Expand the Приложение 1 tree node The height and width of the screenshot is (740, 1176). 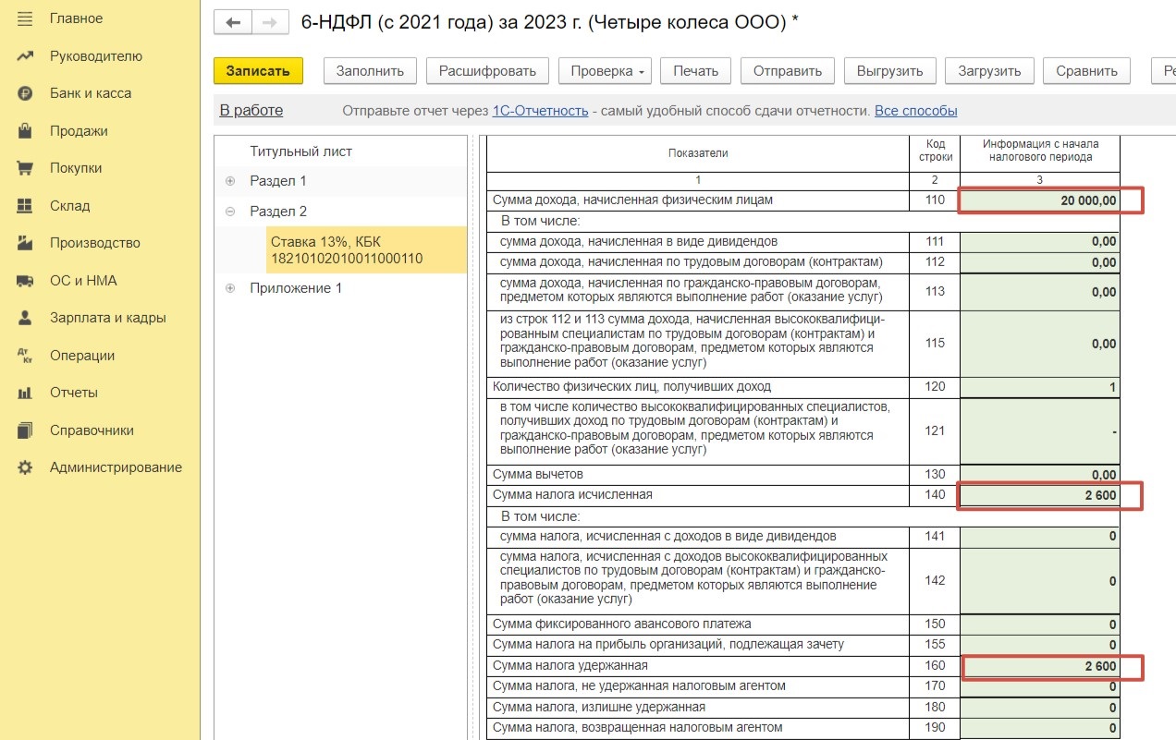pos(230,288)
